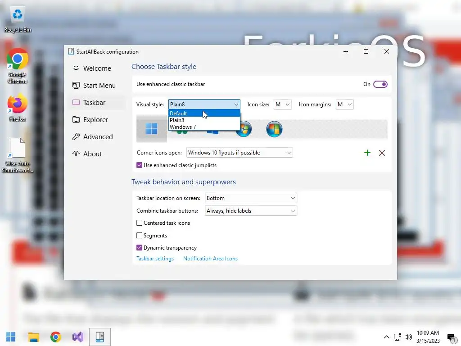Add a custom start button with the green plus
Viewport: 461px width, 346px height.
click(367, 153)
